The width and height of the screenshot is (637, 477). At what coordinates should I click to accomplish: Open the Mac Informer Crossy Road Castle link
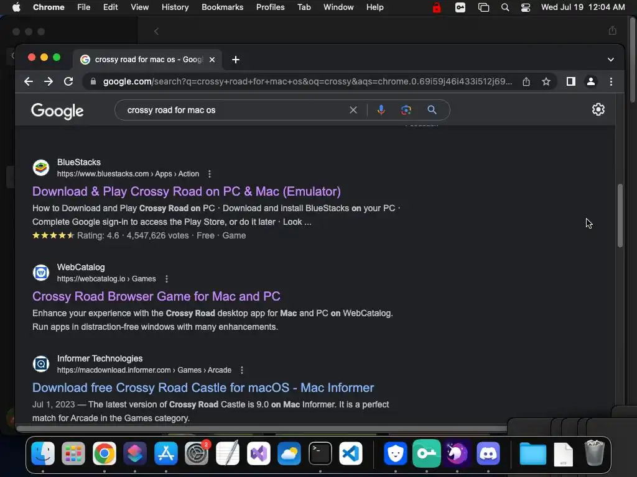coord(203,388)
